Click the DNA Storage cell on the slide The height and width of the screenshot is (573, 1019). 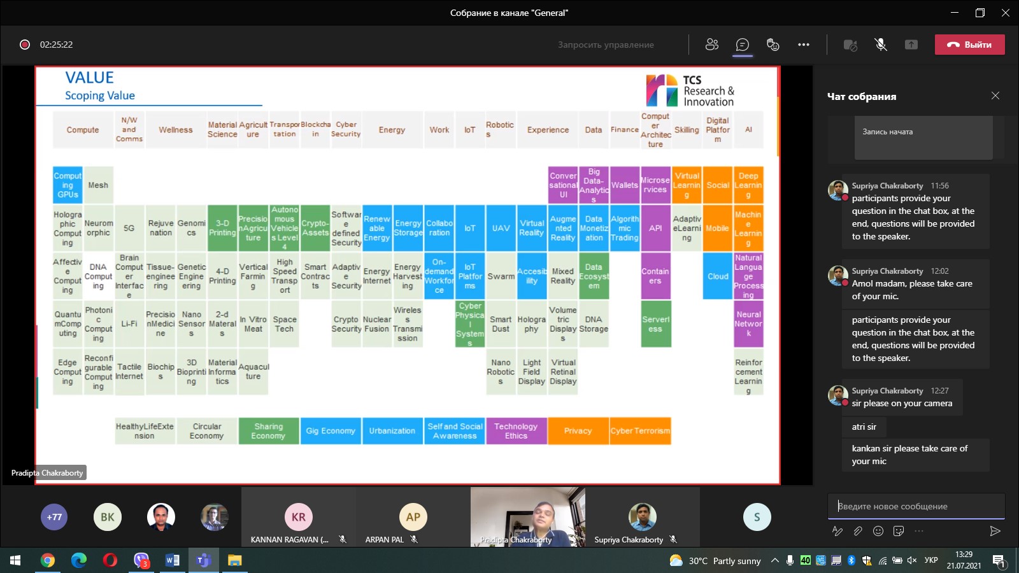point(594,324)
